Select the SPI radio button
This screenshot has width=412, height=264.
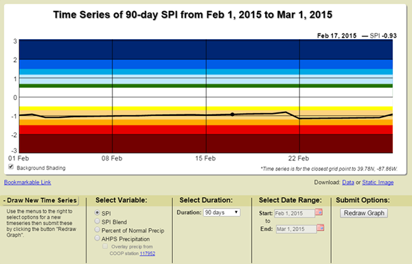98,213
